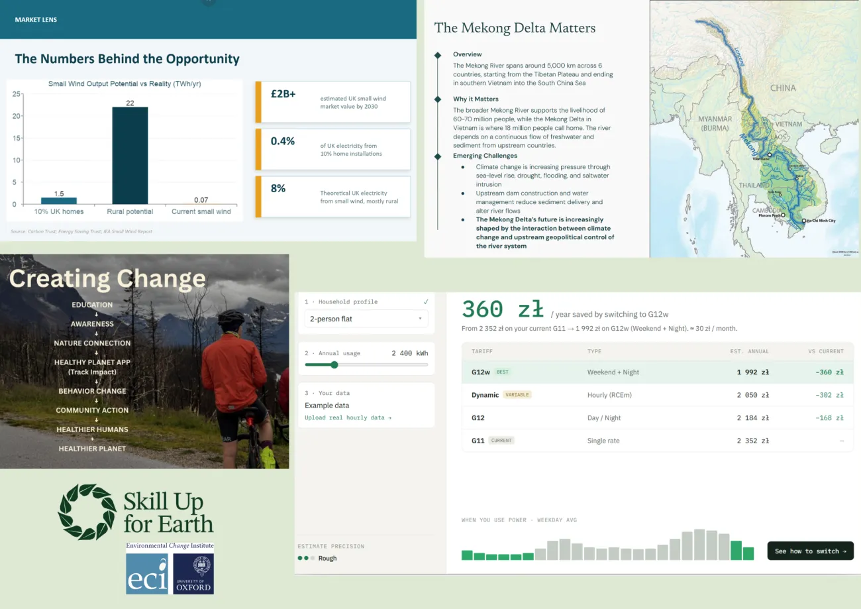Click the diamond marker beside 'Why it Matters'
Screen dimensions: 861x609
tap(437, 99)
